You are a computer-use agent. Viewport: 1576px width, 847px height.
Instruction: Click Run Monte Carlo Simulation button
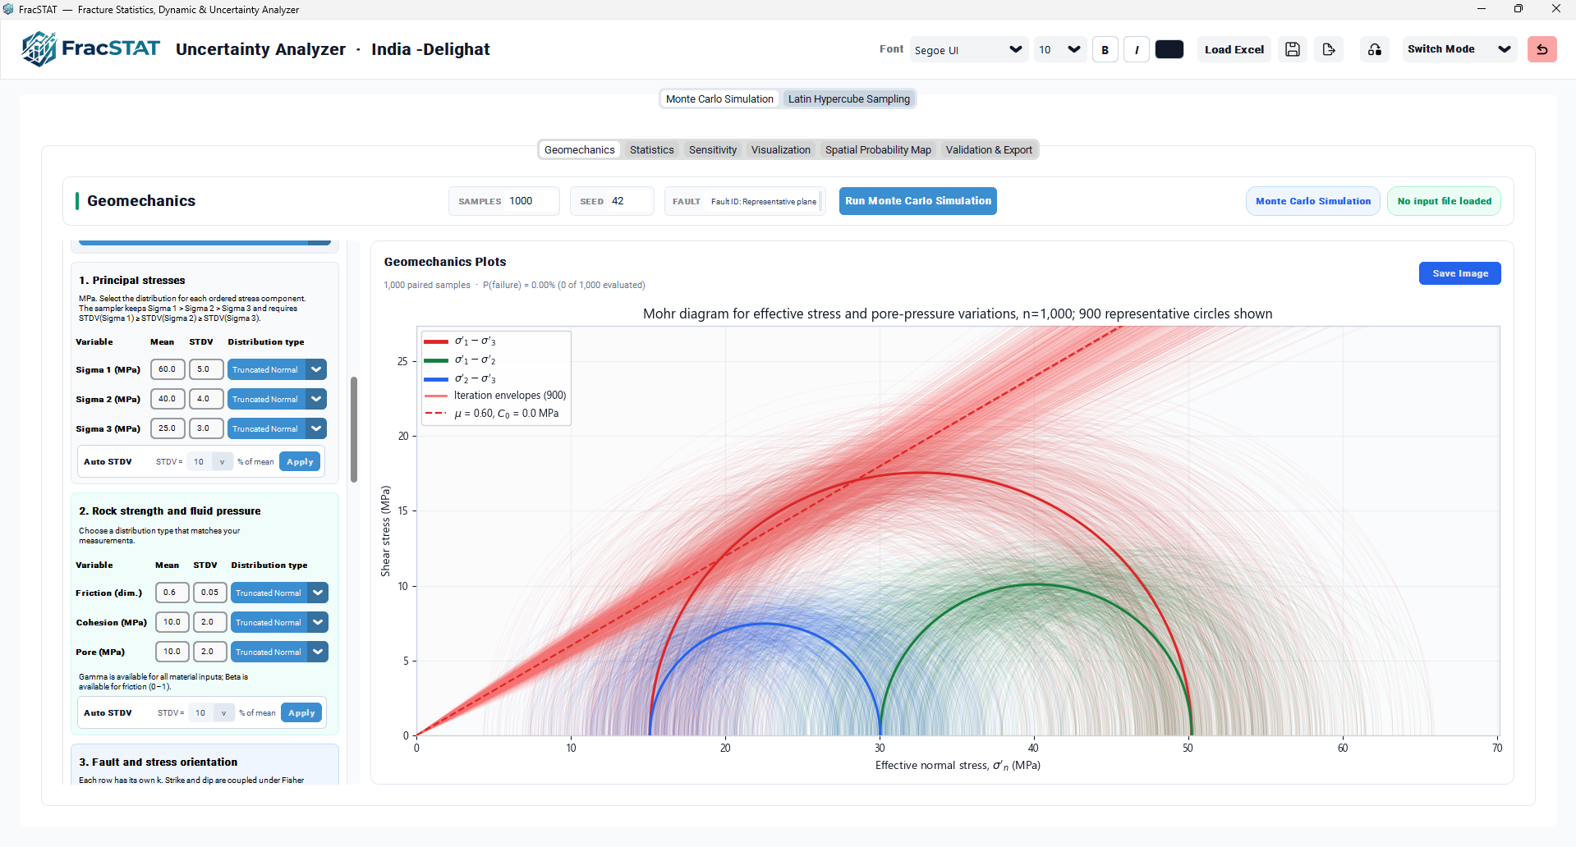918,201
